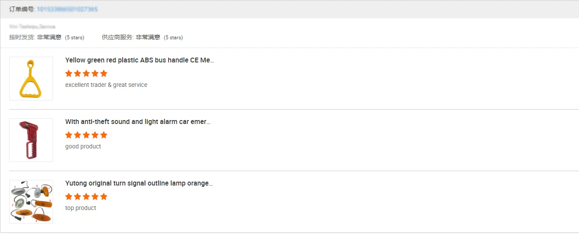Select the fifth star under the Yutong lamp product

coord(104,196)
